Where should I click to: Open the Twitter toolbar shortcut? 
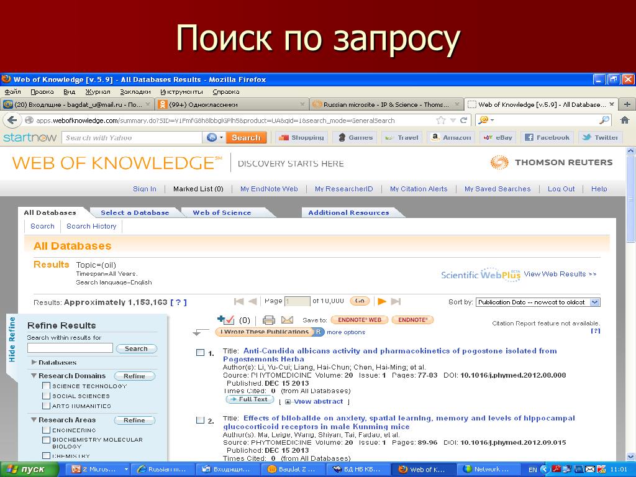click(600, 137)
